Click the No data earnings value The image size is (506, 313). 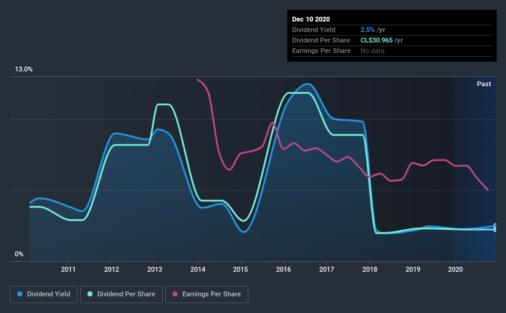pos(372,51)
